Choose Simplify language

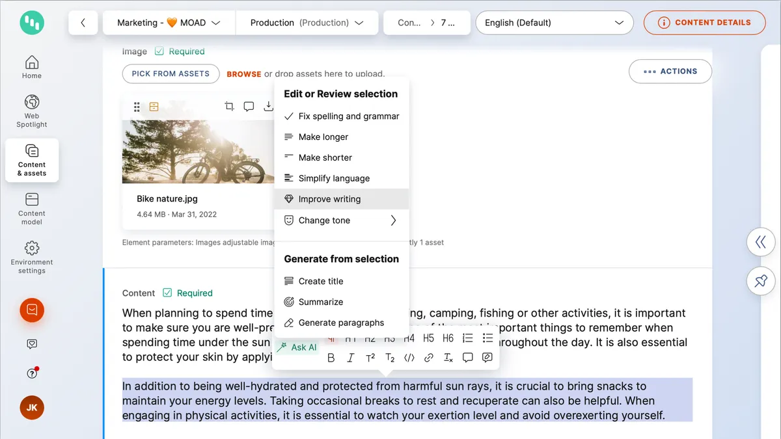342,178
